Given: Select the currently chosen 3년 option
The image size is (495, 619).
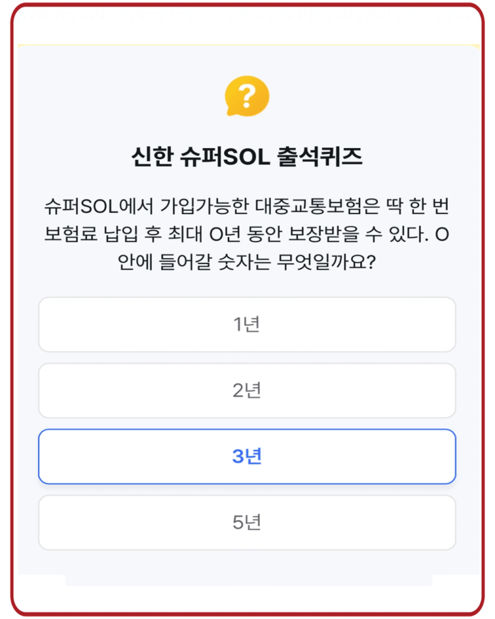Looking at the screenshot, I should tap(247, 457).
